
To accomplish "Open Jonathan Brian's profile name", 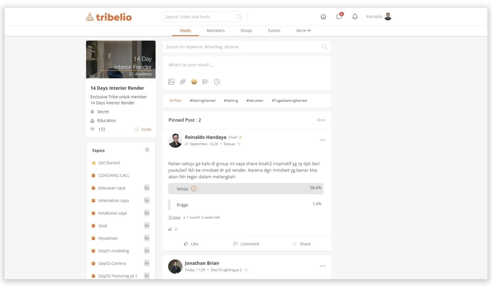I will [x=202, y=263].
